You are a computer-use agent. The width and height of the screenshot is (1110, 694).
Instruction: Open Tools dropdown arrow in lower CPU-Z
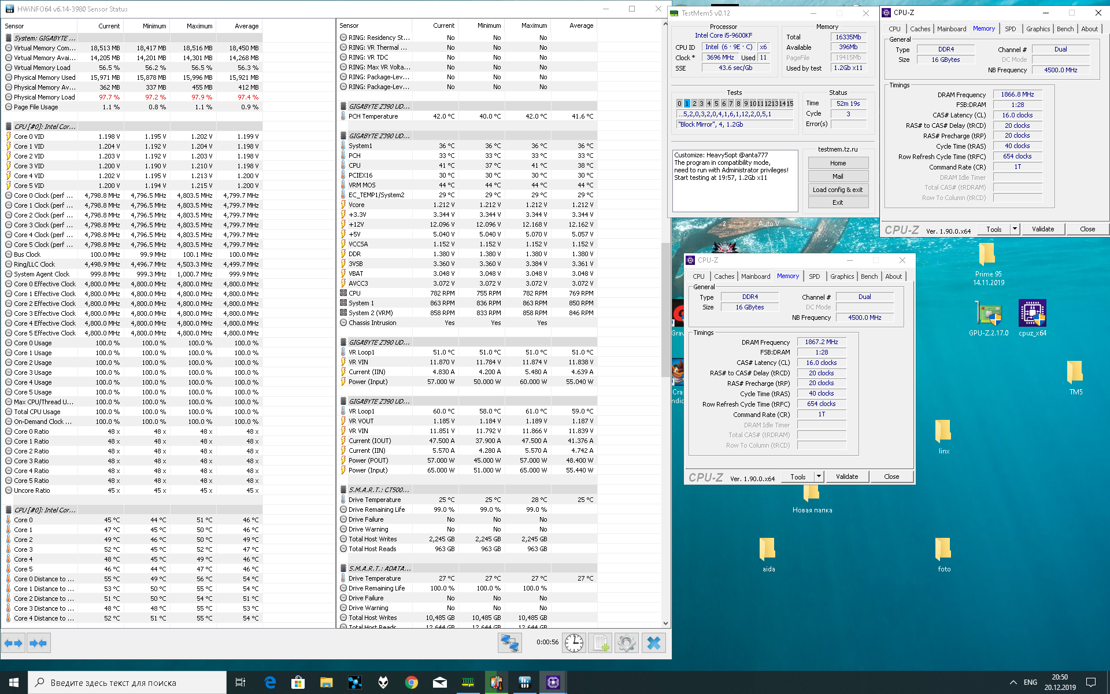click(x=819, y=477)
